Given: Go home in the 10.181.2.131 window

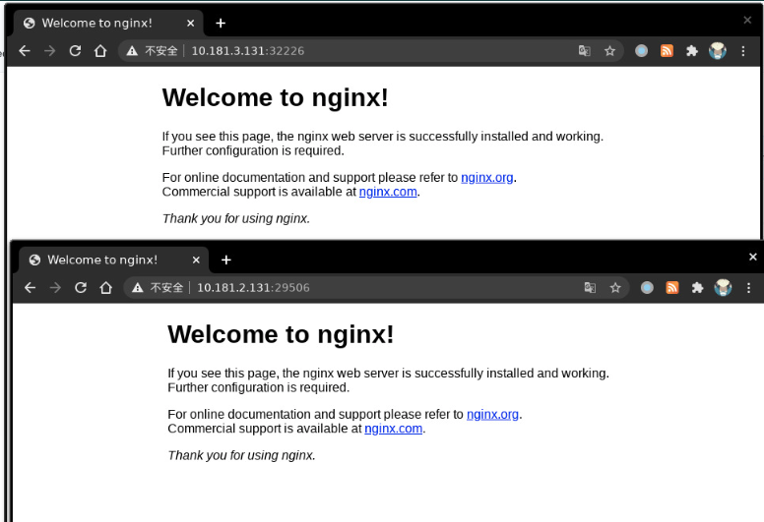Looking at the screenshot, I should [105, 288].
